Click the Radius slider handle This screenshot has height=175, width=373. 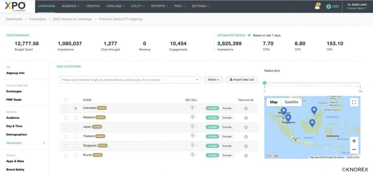[264, 83]
